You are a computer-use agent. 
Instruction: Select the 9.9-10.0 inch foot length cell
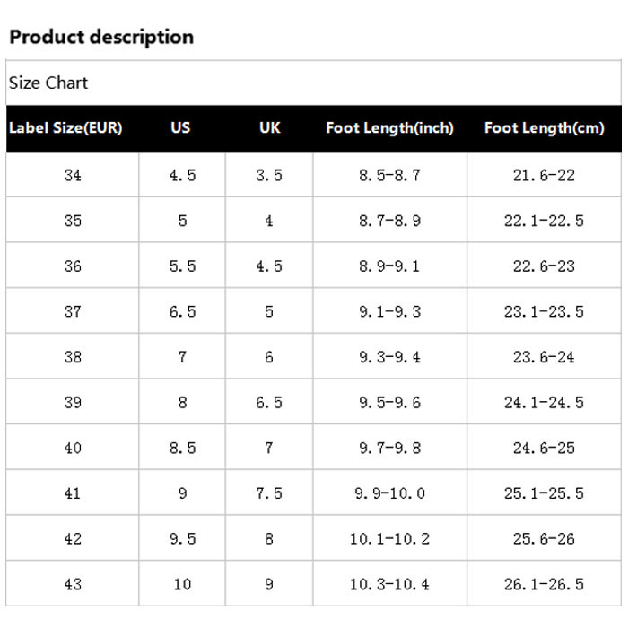click(389, 493)
